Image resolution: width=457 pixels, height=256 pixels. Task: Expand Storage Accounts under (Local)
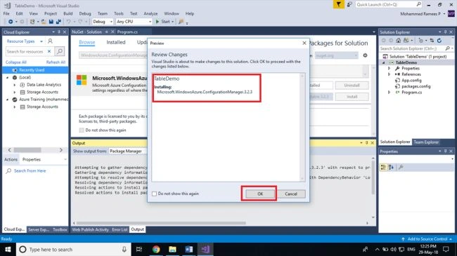(15, 92)
